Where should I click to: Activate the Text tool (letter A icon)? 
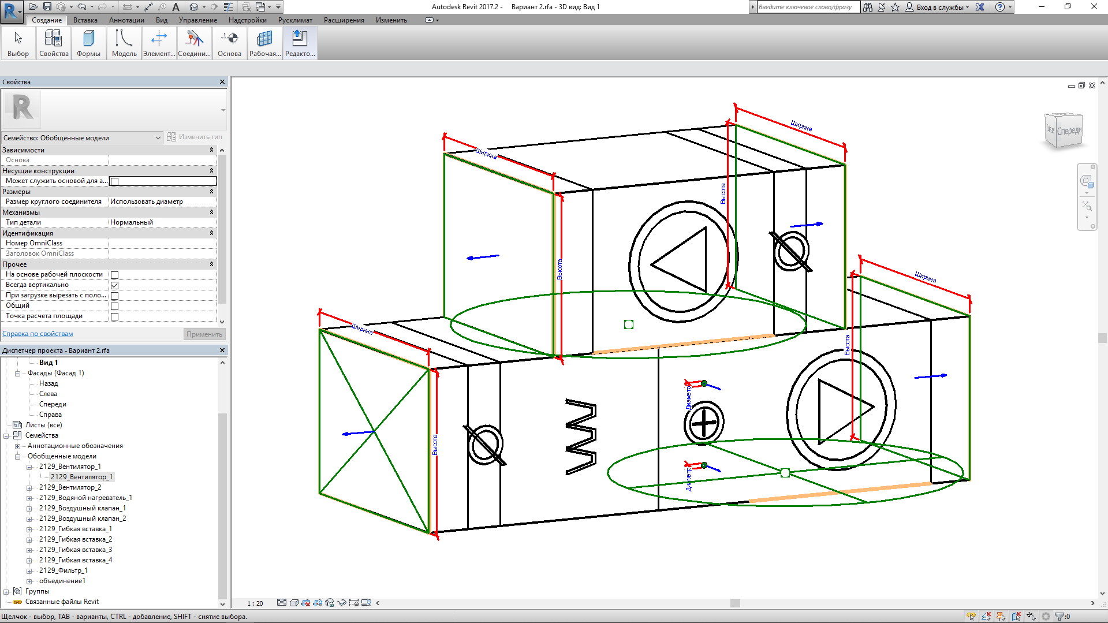coord(176,7)
